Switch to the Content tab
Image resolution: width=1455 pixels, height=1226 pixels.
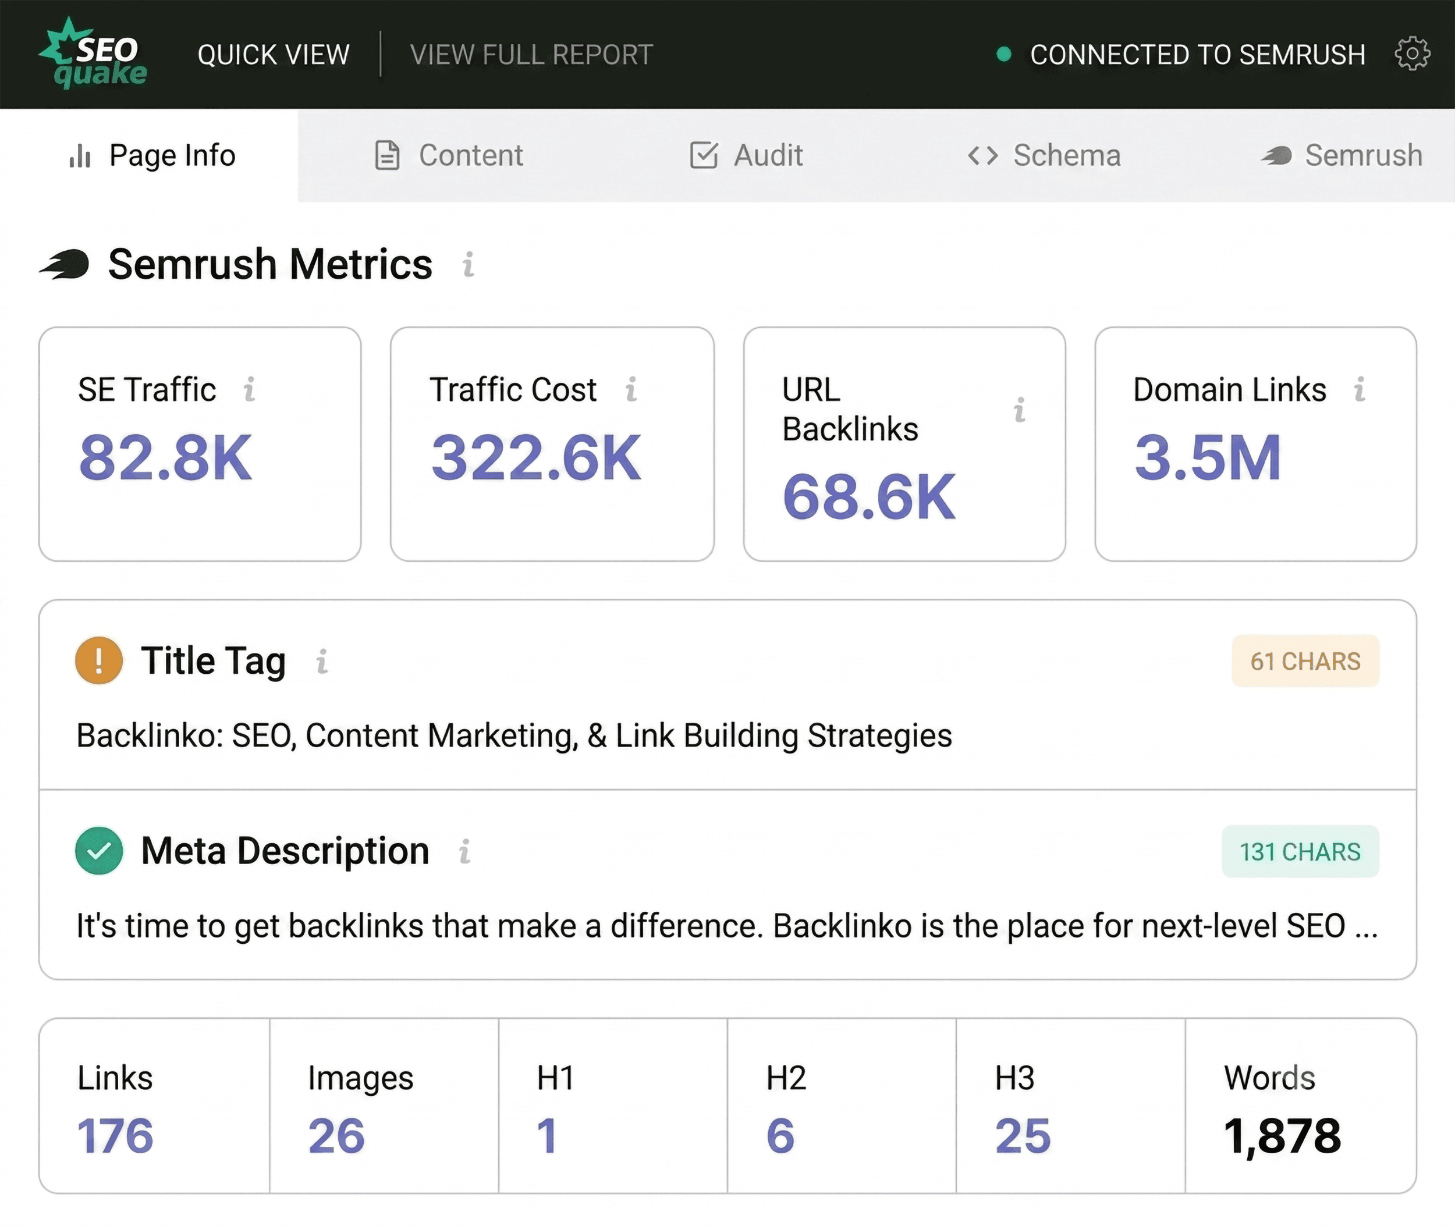[448, 155]
